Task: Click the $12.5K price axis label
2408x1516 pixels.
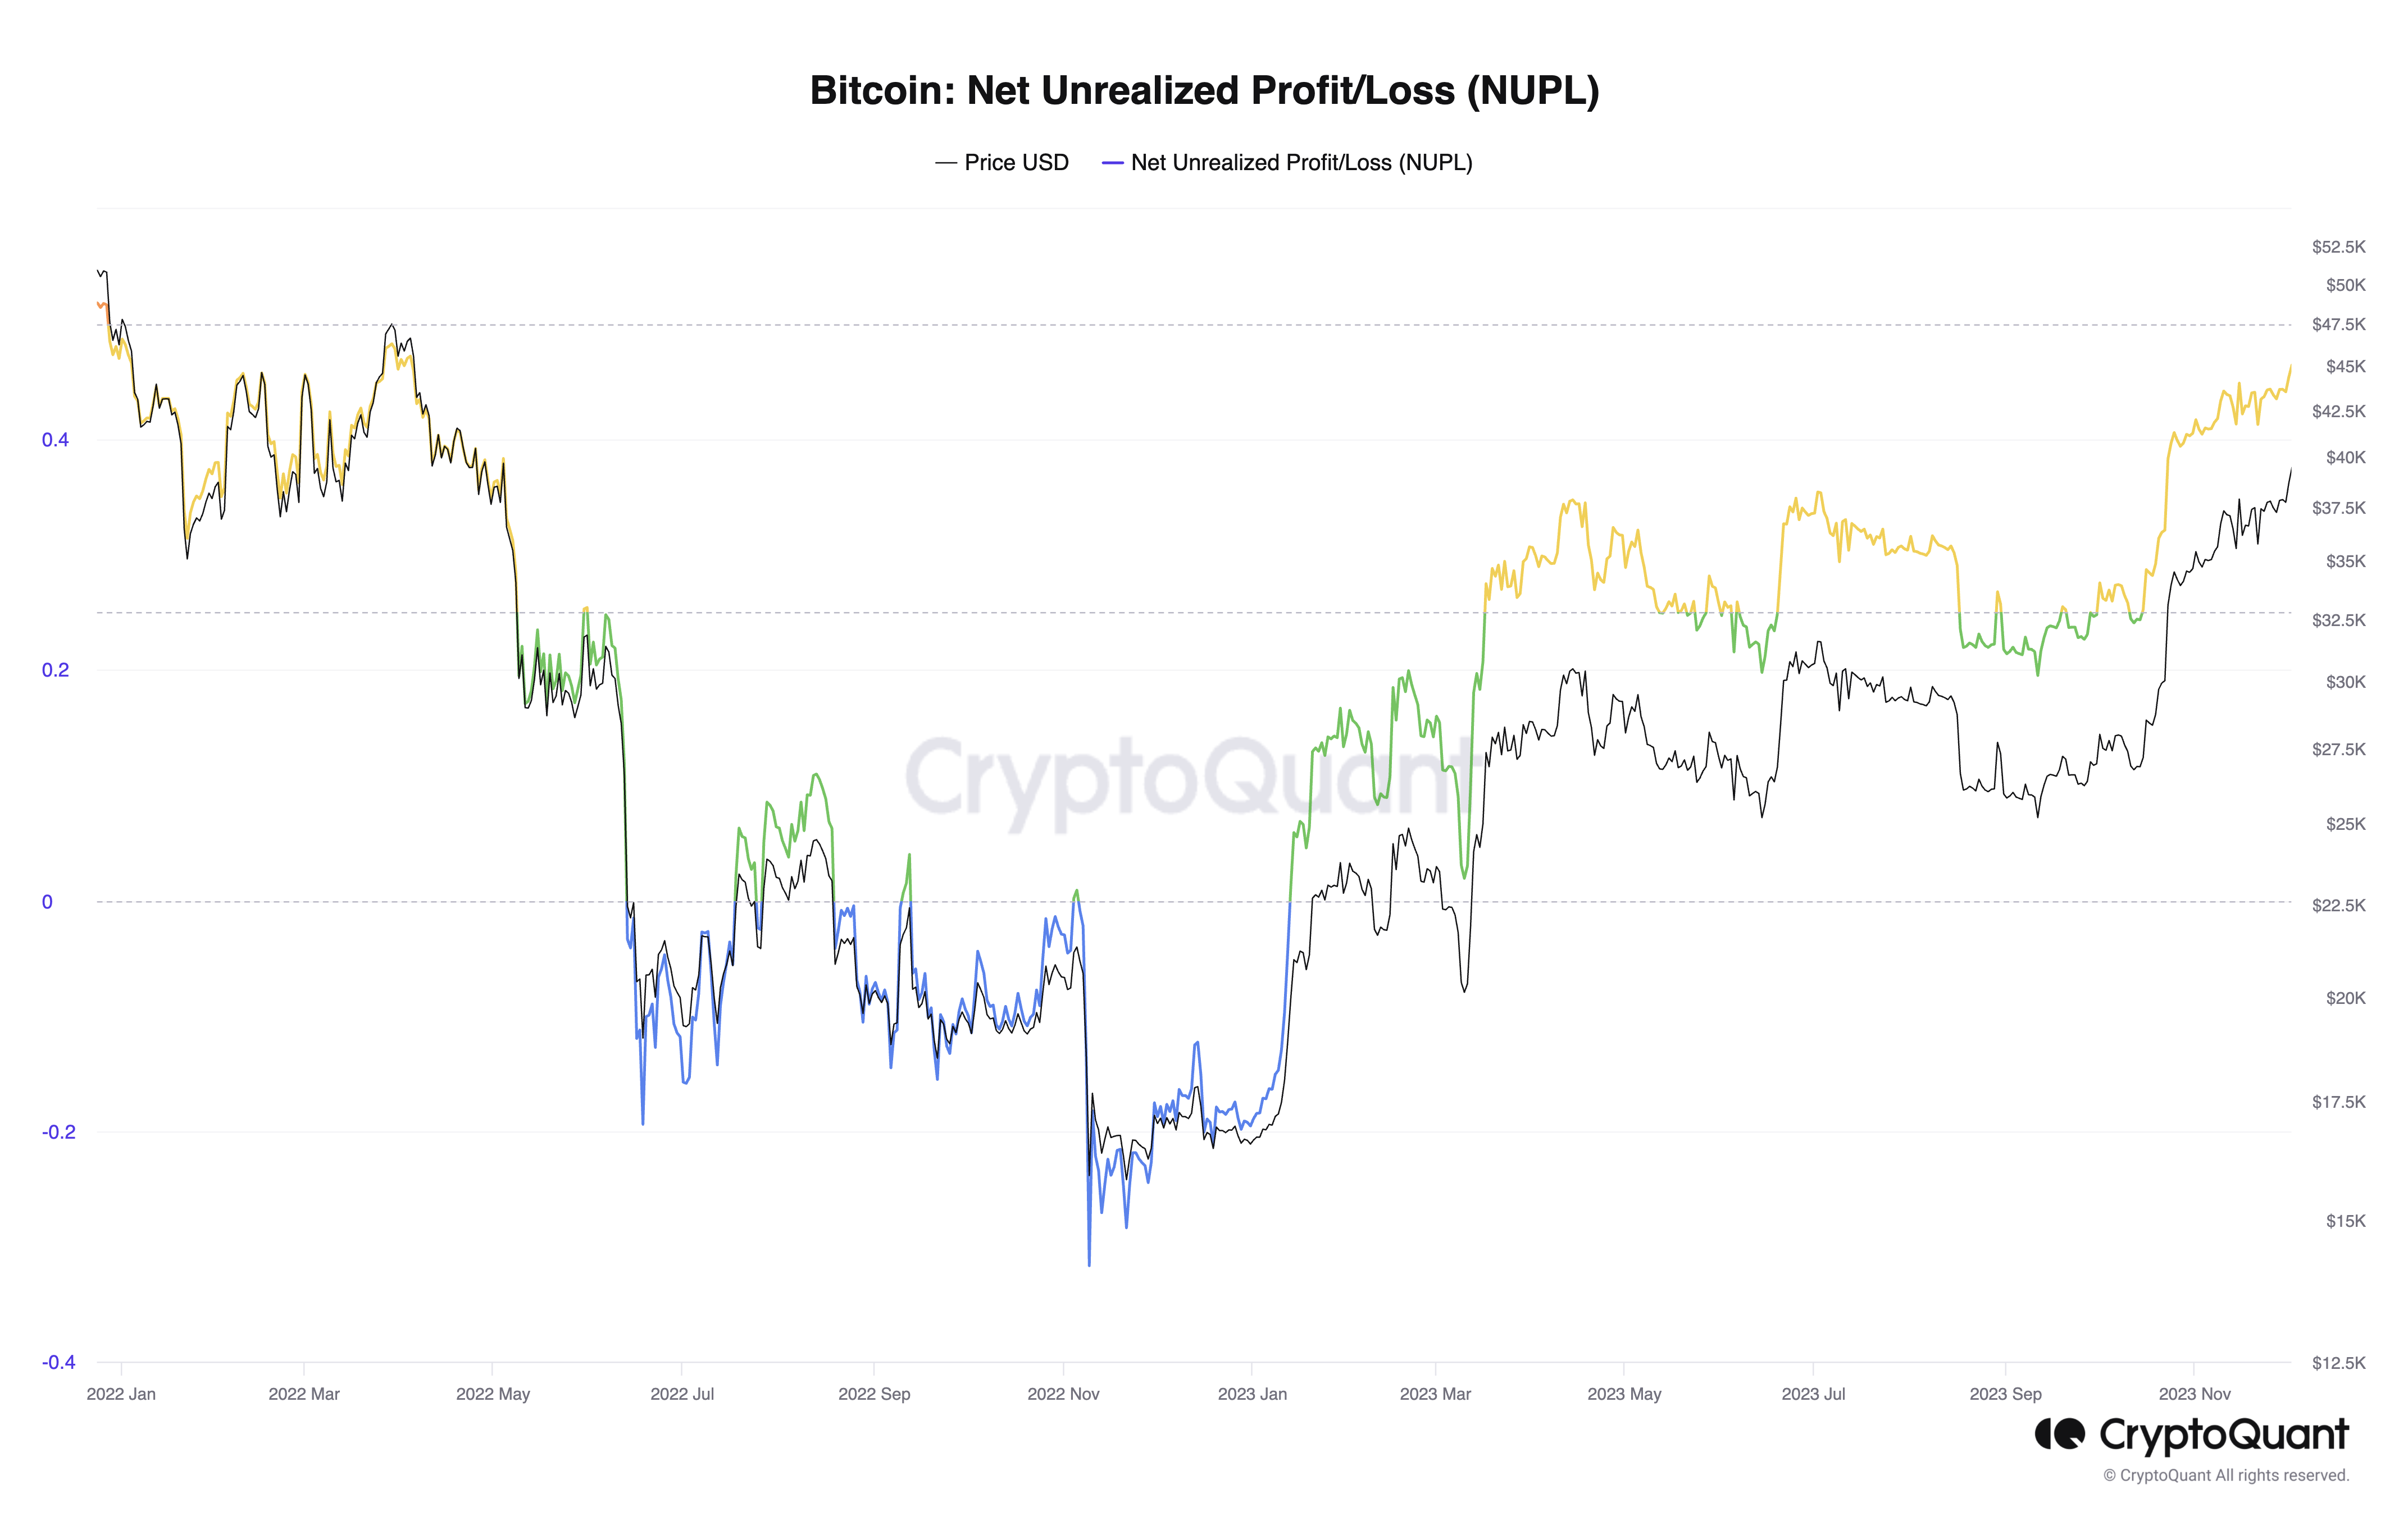Action: pos(2338,1362)
